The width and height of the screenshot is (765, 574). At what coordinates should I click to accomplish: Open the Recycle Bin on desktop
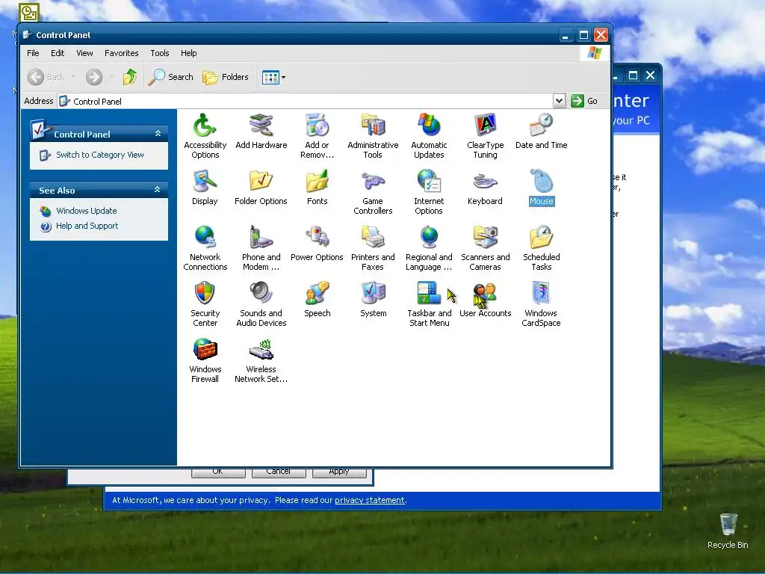click(x=728, y=531)
